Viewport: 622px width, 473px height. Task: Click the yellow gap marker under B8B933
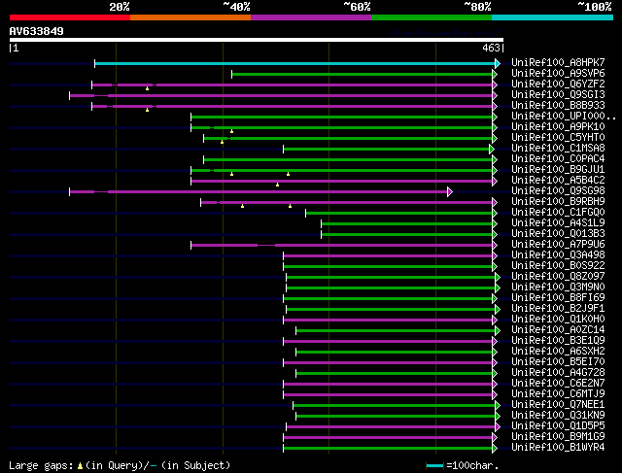[x=147, y=110]
